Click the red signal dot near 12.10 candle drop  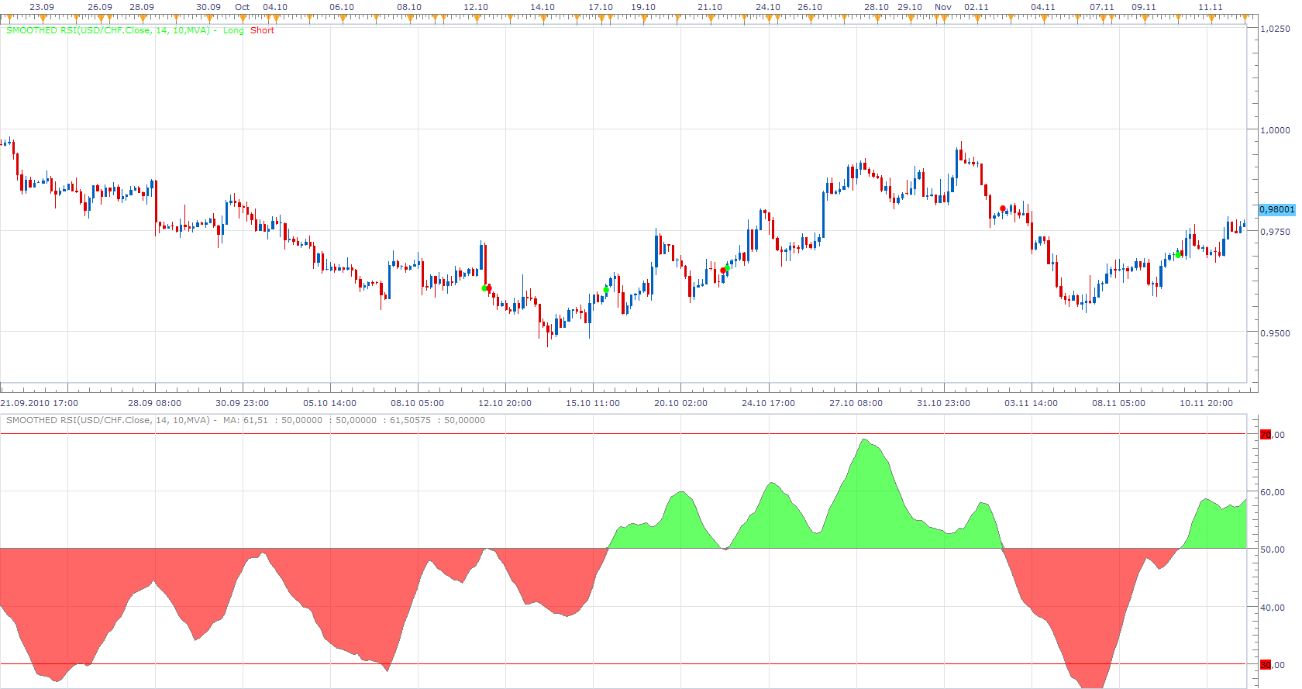(489, 288)
